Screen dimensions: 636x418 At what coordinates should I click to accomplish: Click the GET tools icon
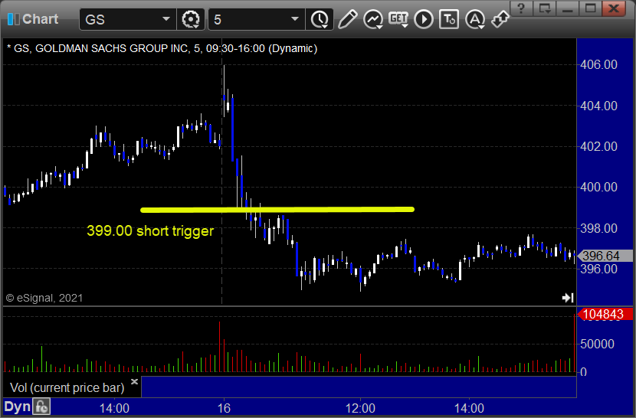pos(398,19)
